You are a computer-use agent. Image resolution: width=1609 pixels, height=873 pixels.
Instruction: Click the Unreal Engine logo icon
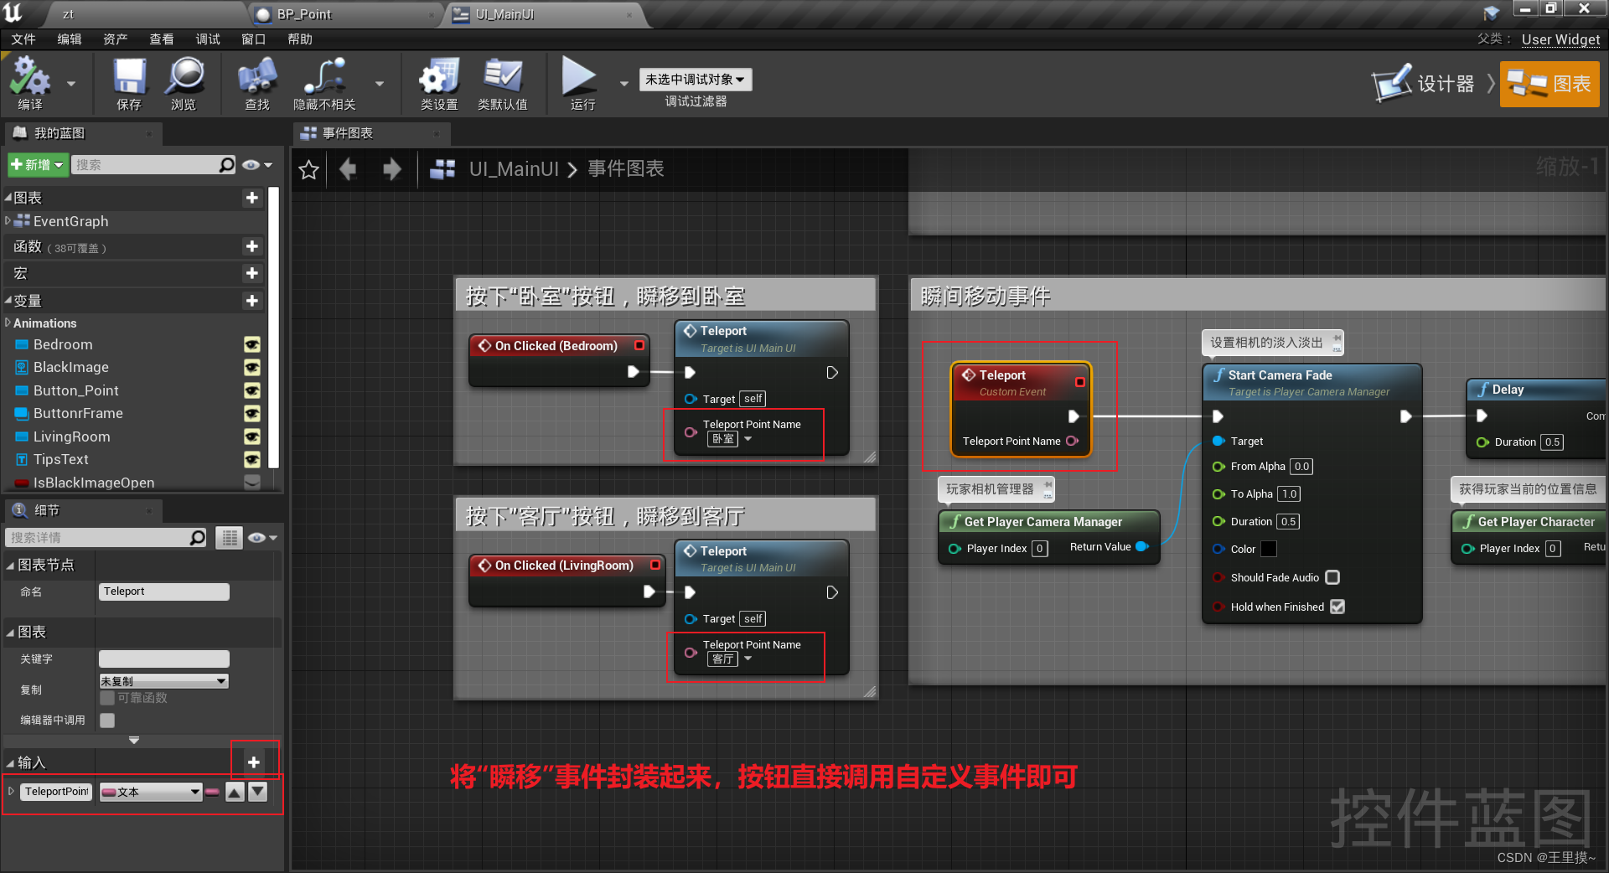[13, 13]
